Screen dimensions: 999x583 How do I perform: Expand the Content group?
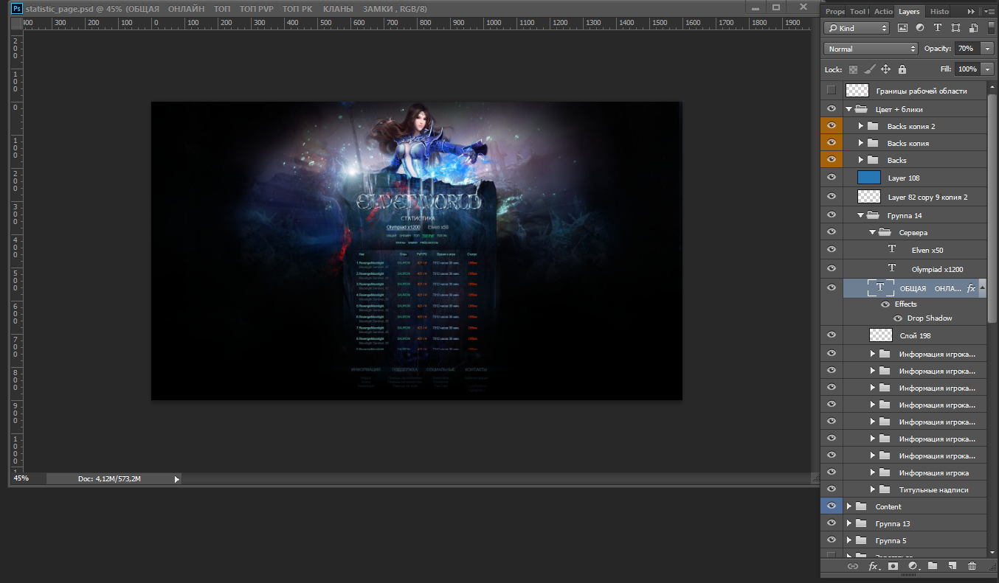tap(849, 506)
